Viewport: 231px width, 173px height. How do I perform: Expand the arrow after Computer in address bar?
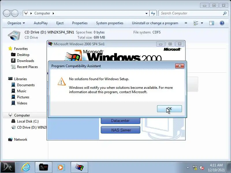pyautogui.click(x=53, y=13)
